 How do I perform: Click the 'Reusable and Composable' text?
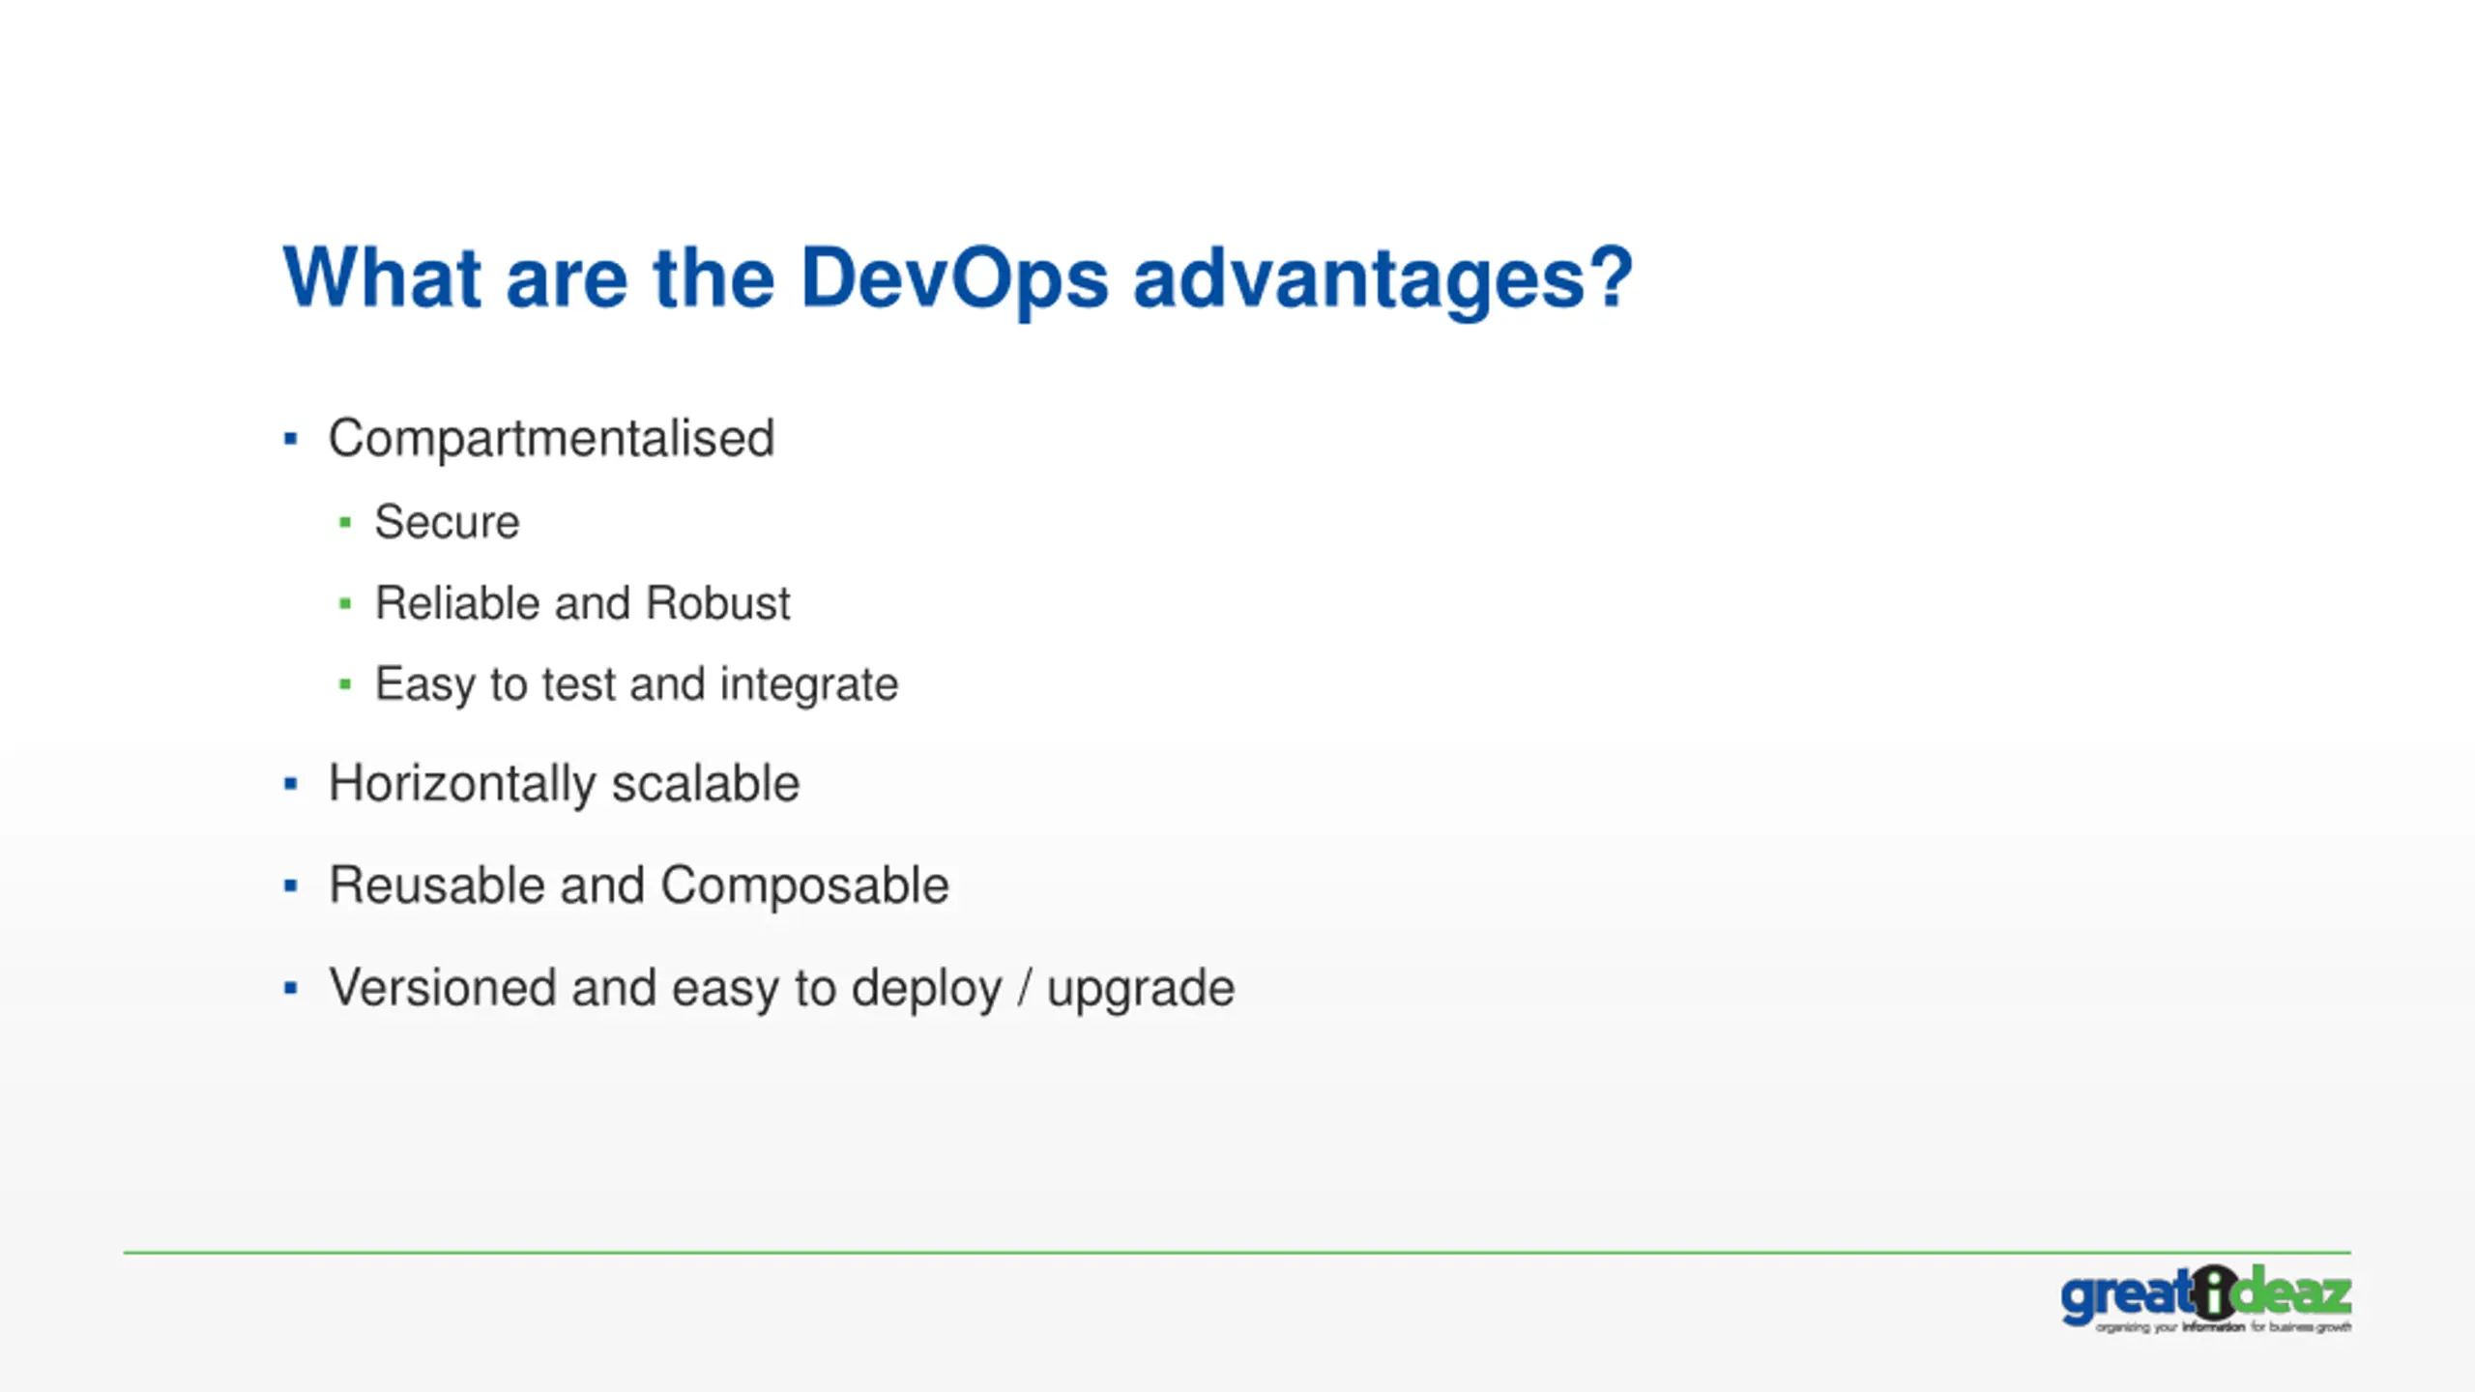pos(639,885)
